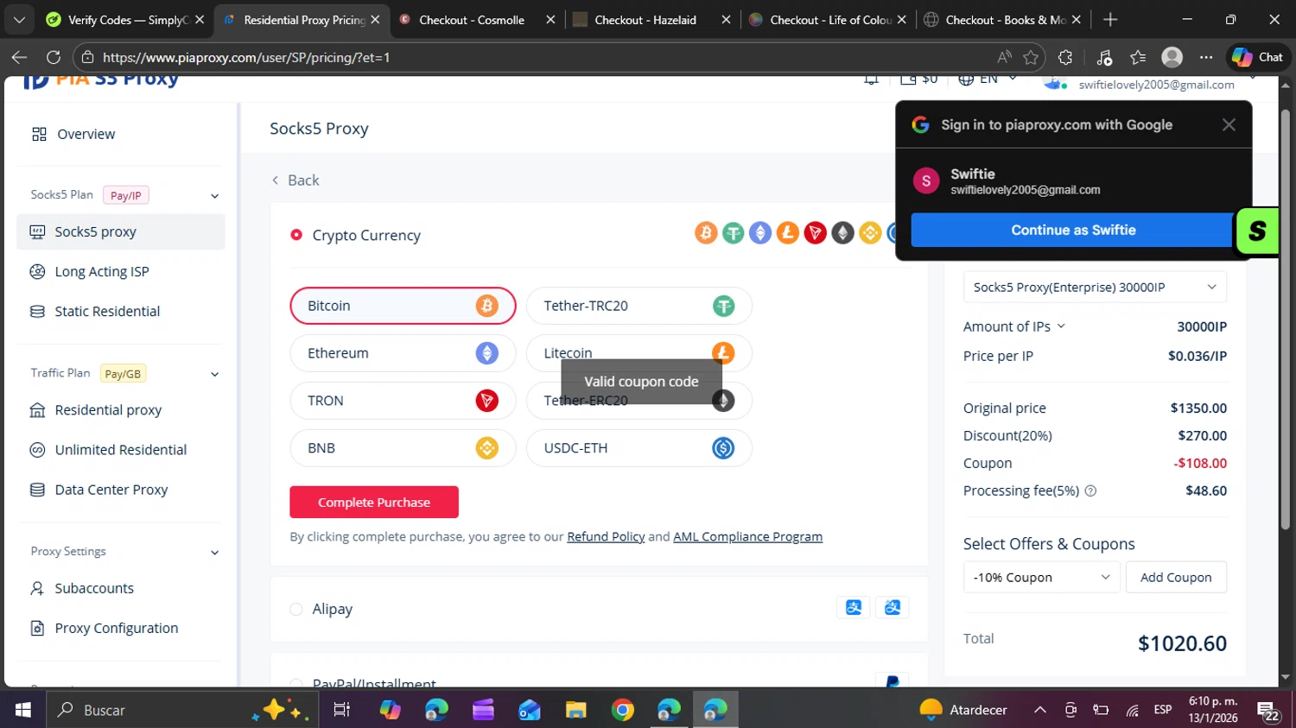Open the EN language dropdown

click(x=988, y=79)
